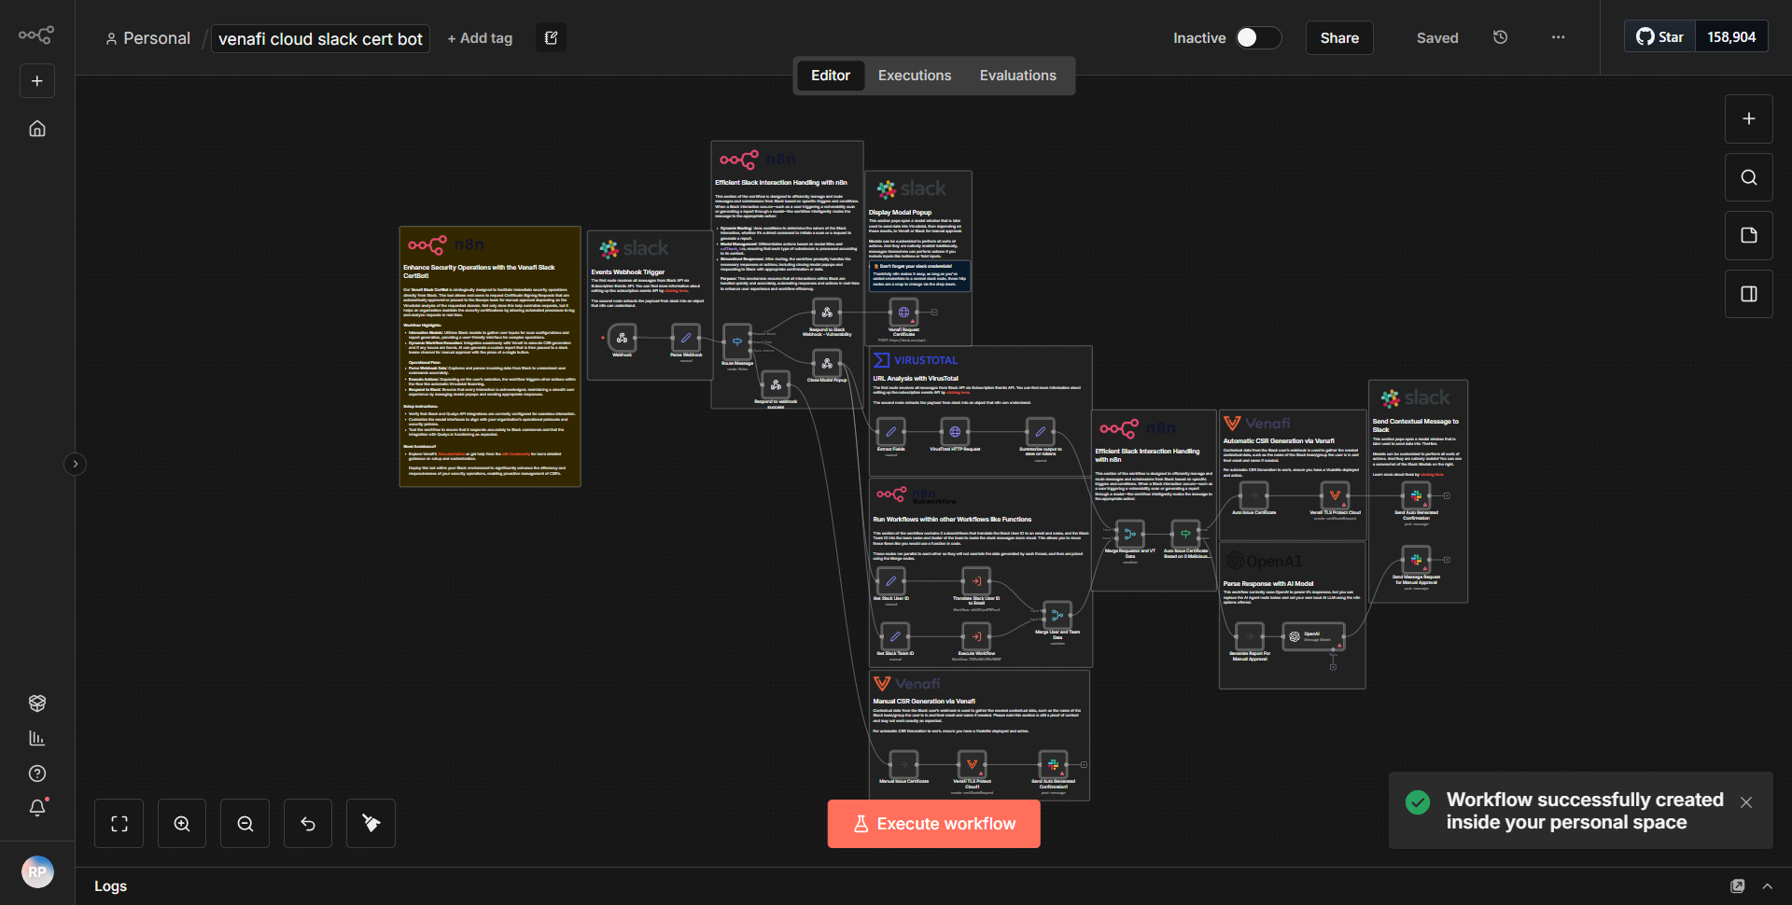1792x905 pixels.
Task: Select the Respond to webhook success node
Action: tap(776, 384)
